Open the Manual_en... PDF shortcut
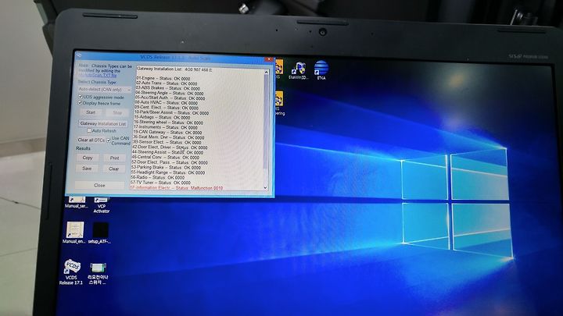563x316 pixels. click(75, 233)
